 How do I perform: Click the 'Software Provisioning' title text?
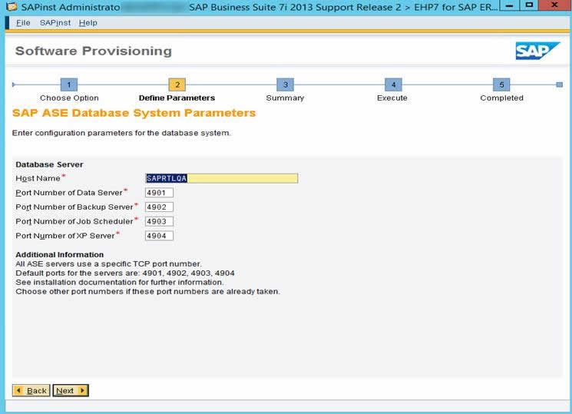click(94, 51)
